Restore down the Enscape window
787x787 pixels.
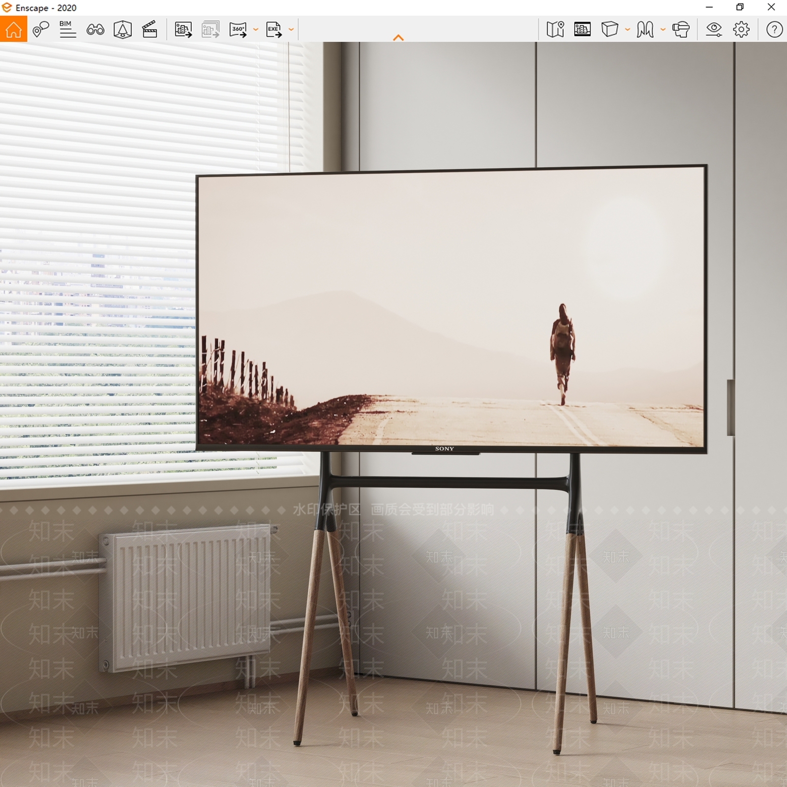coord(740,7)
